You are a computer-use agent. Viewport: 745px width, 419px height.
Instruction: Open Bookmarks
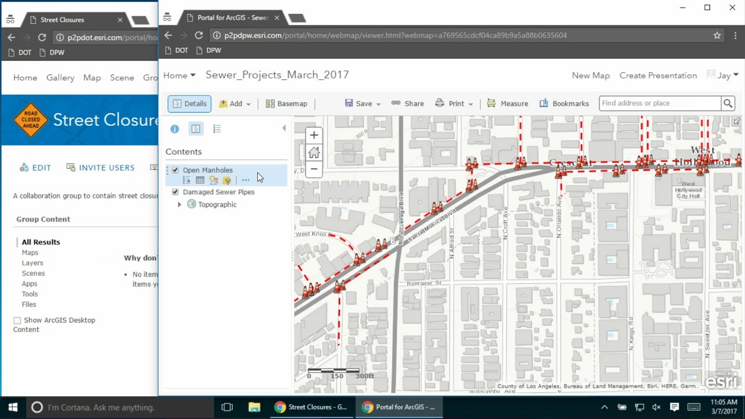tap(564, 104)
